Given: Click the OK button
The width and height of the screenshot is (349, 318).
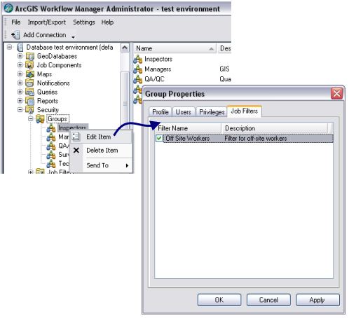Looking at the screenshot, I should pos(219,300).
